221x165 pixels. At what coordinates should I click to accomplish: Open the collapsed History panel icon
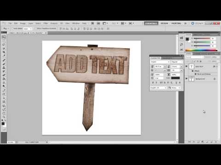click(x=181, y=44)
